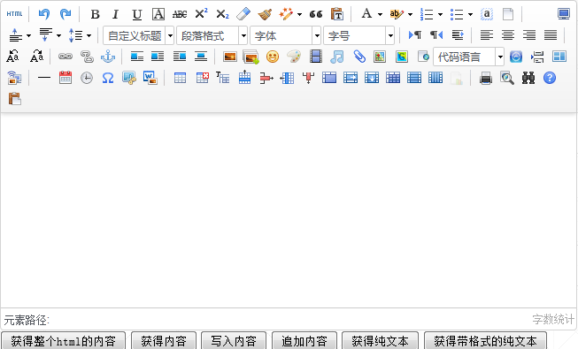Delete the table

pos(202,78)
